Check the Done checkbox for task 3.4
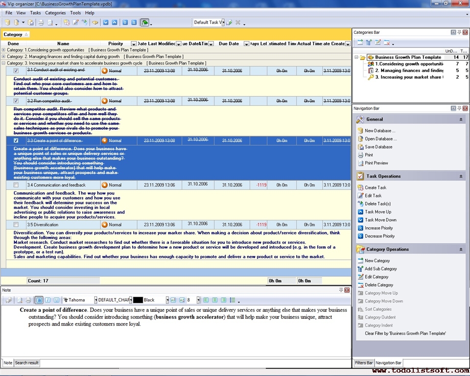Viewport: 470px width, 376px height. point(16,185)
